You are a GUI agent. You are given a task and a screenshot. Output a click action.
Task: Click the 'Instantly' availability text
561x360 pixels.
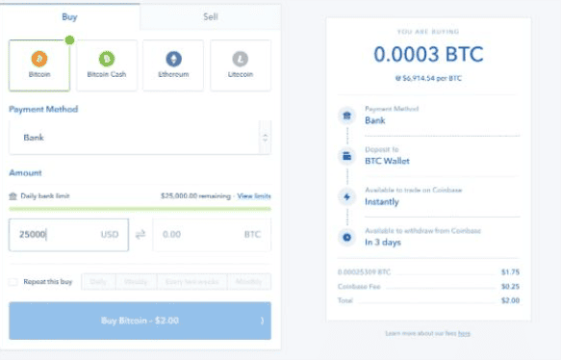[382, 202]
